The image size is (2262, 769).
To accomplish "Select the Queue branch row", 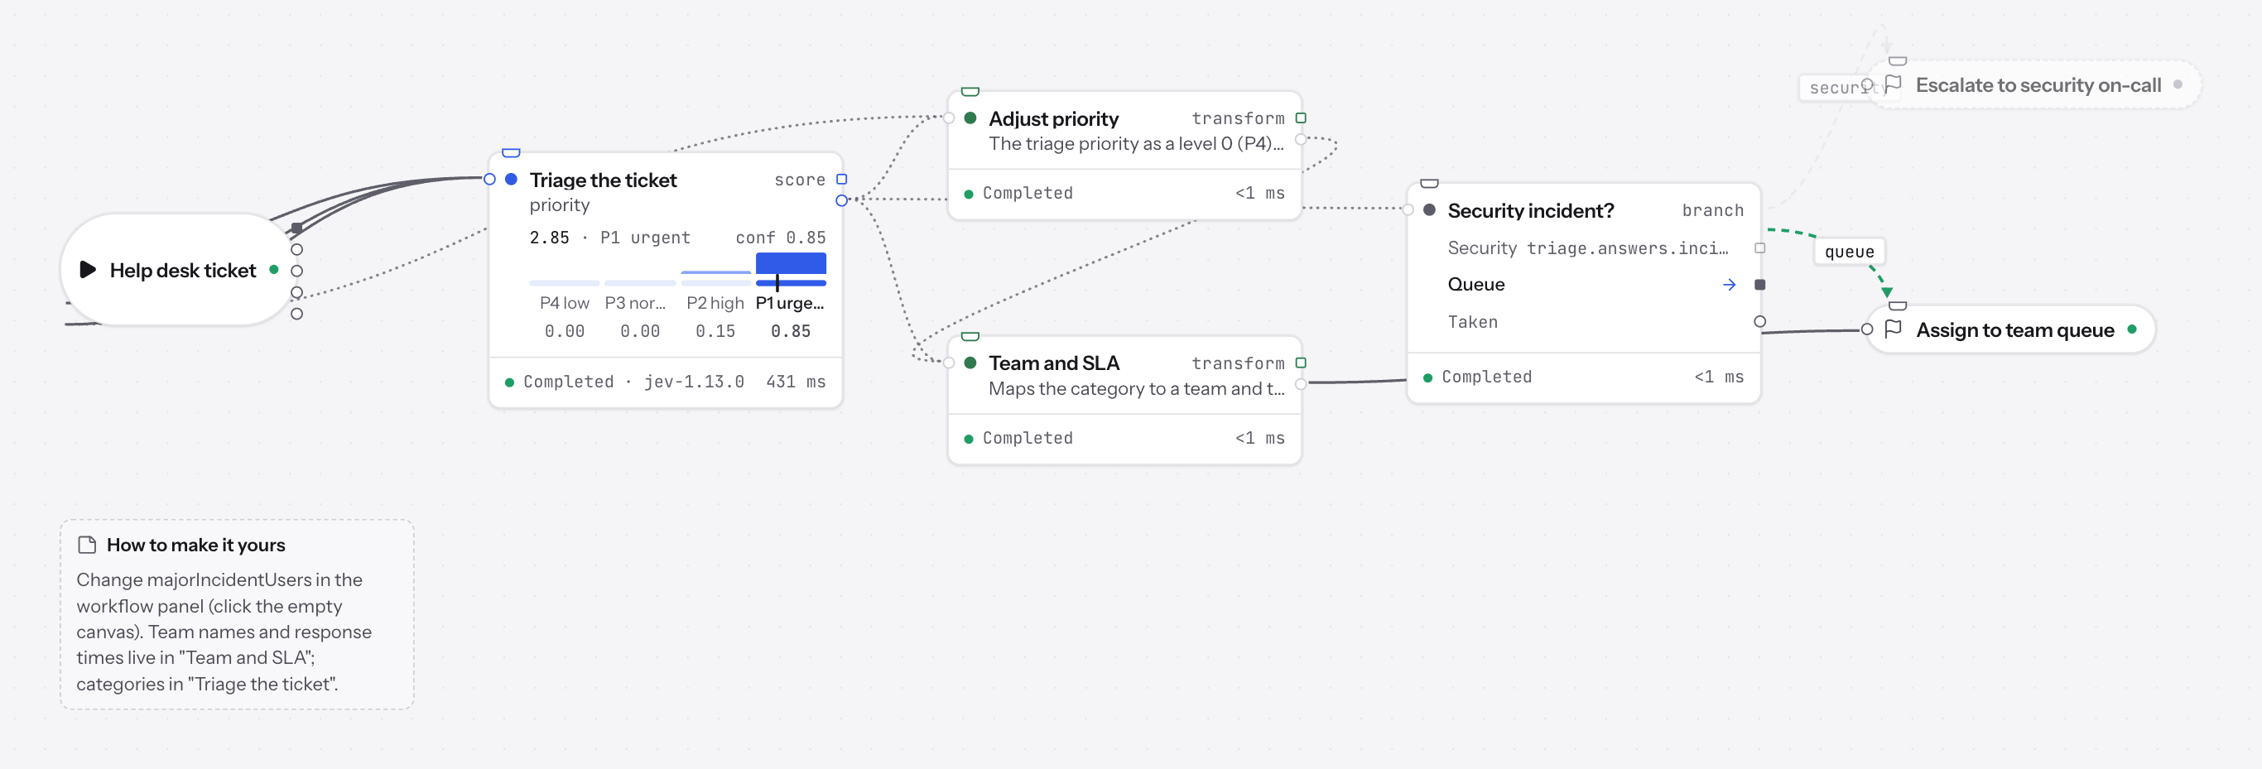I will [x=1584, y=285].
